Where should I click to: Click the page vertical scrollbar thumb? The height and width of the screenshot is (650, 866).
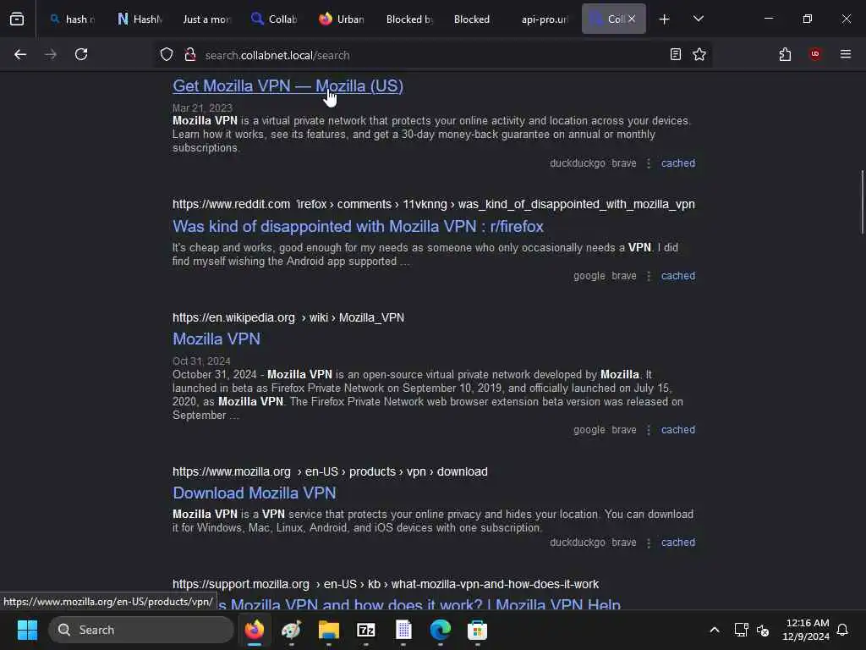[862, 202]
